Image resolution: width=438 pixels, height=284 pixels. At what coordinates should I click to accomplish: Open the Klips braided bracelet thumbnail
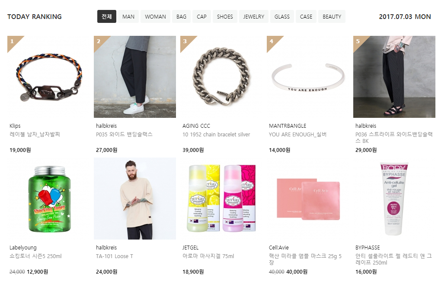[x=48, y=77]
